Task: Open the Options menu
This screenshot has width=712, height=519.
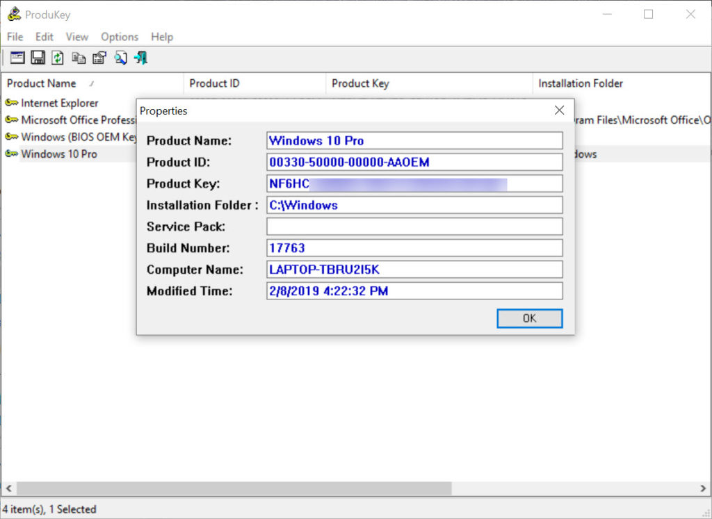Action: pyautogui.click(x=120, y=37)
